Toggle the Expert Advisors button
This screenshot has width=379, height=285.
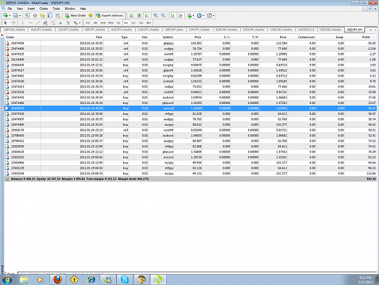tap(110, 16)
